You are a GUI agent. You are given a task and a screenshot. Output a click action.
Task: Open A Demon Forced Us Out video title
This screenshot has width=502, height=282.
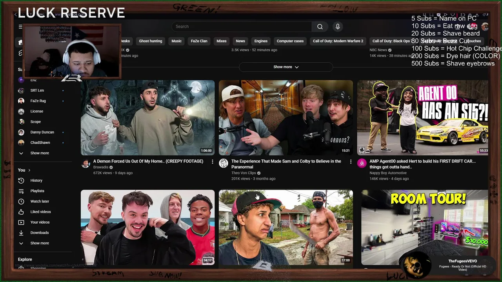148,161
